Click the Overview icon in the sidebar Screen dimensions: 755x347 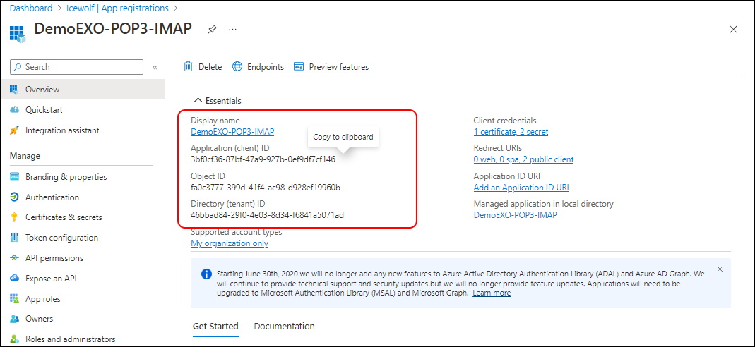pos(14,90)
